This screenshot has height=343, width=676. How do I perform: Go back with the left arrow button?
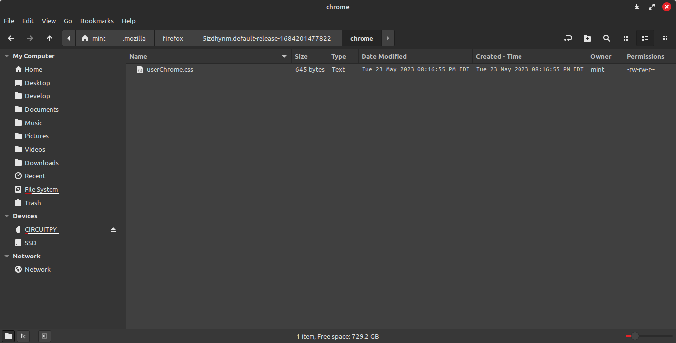point(11,38)
